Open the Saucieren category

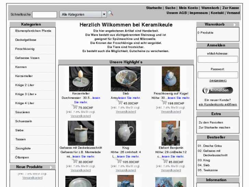pyautogui.click(x=22, y=112)
